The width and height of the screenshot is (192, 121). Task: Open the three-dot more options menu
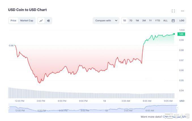pos(182,11)
